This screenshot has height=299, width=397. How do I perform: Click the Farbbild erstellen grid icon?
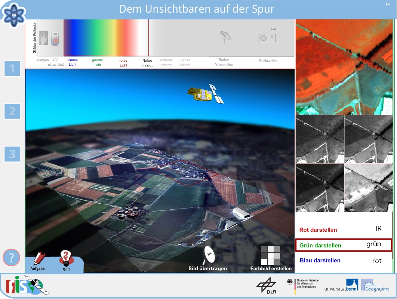[x=271, y=255]
